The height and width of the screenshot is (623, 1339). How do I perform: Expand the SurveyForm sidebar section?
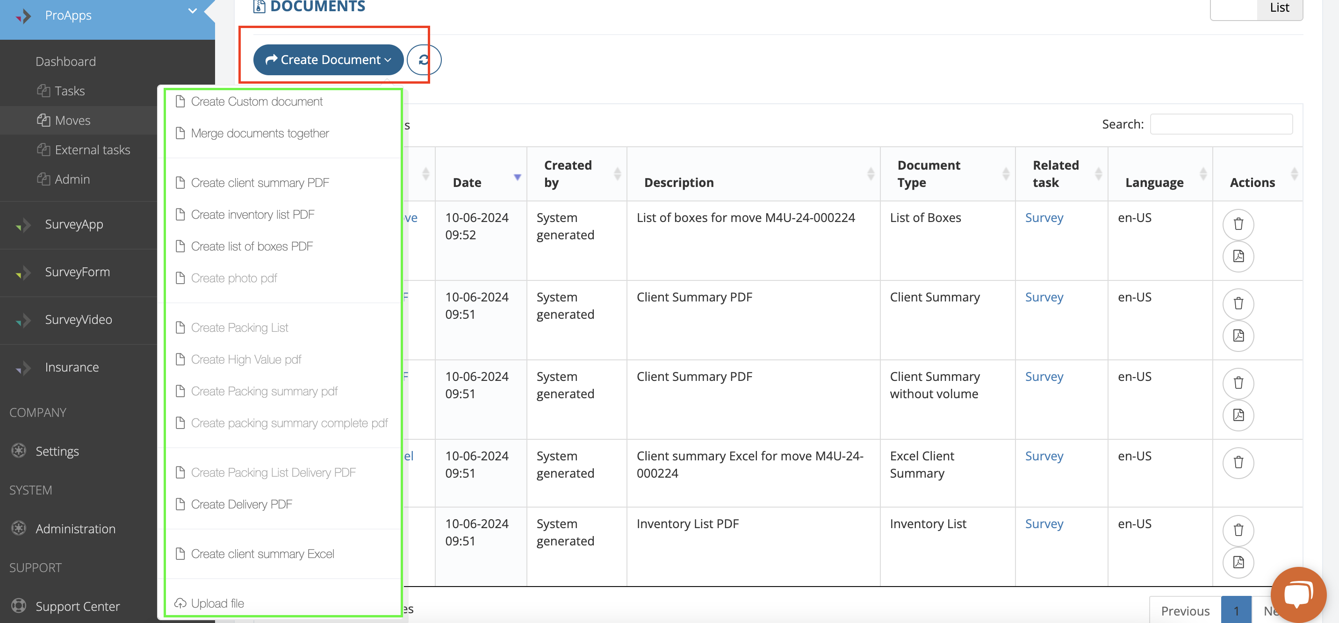pos(78,272)
